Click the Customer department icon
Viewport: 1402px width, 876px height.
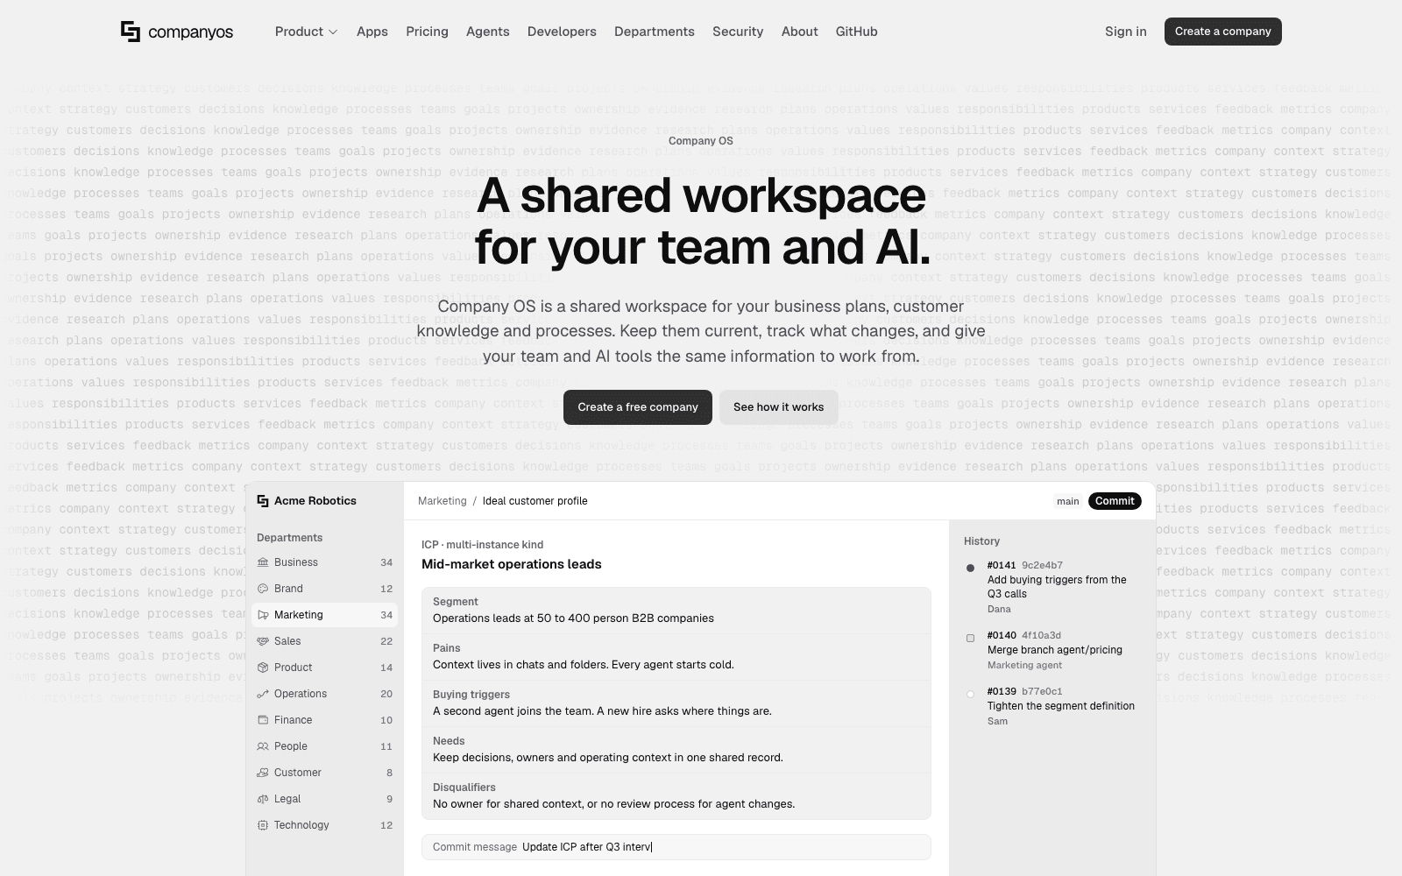pos(263,773)
